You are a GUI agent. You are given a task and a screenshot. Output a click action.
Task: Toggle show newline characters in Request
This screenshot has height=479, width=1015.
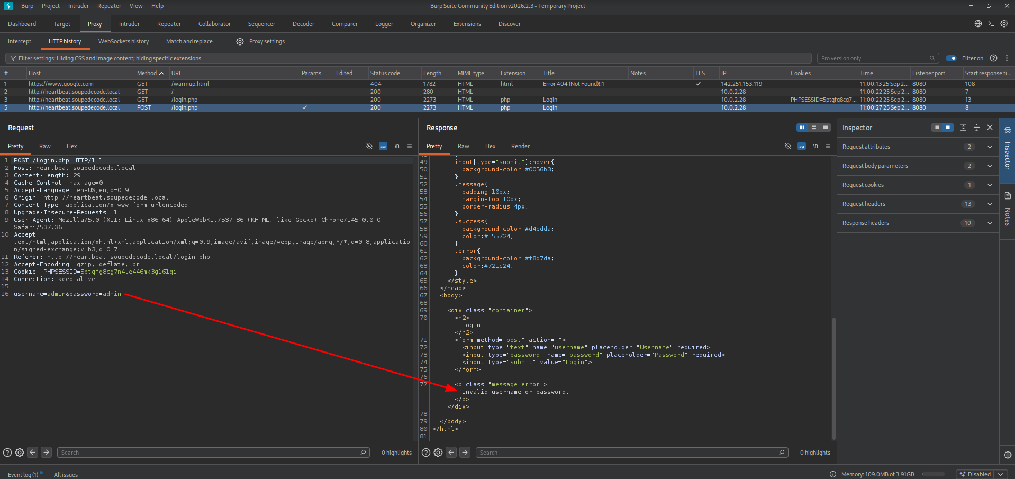397,146
